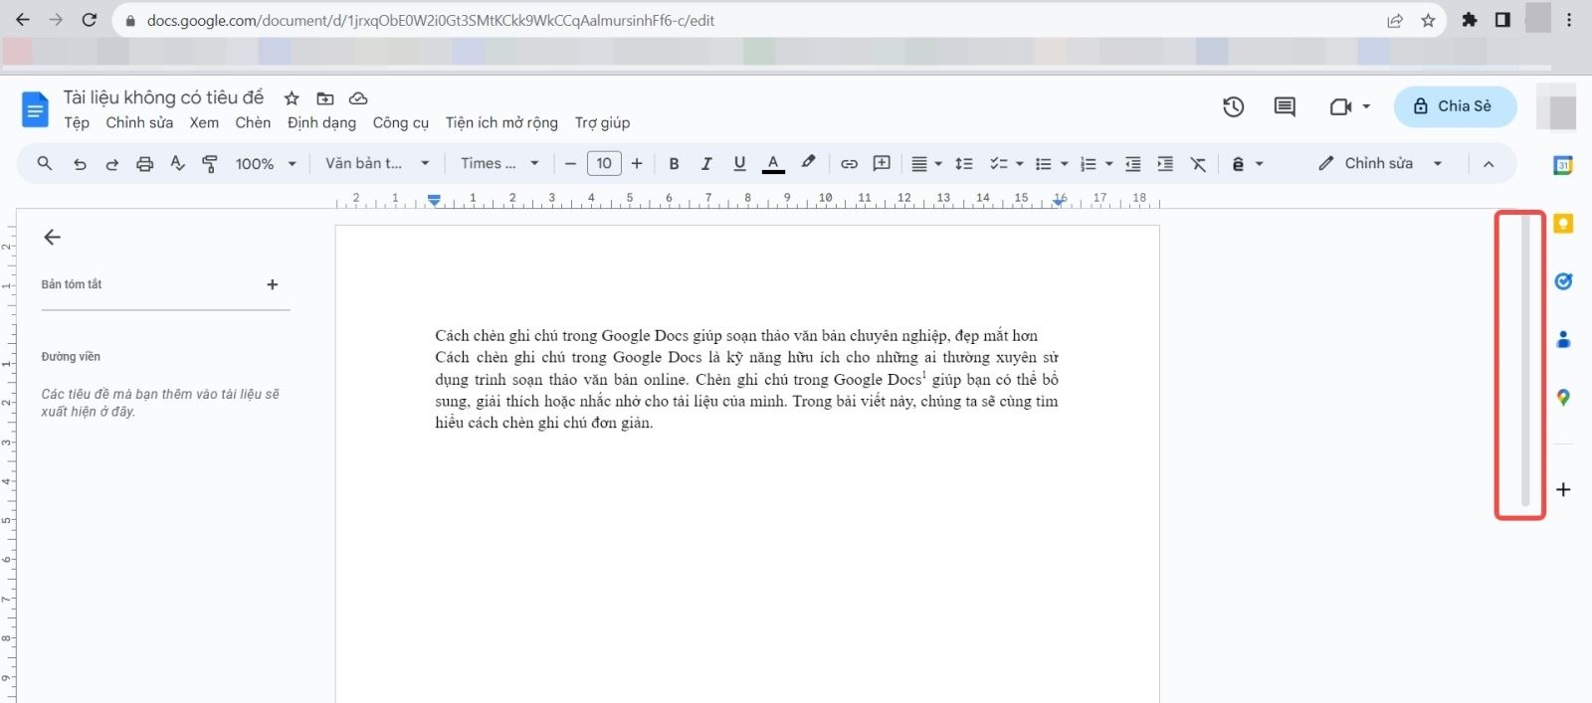Open the Tệp menu

pyautogui.click(x=77, y=122)
